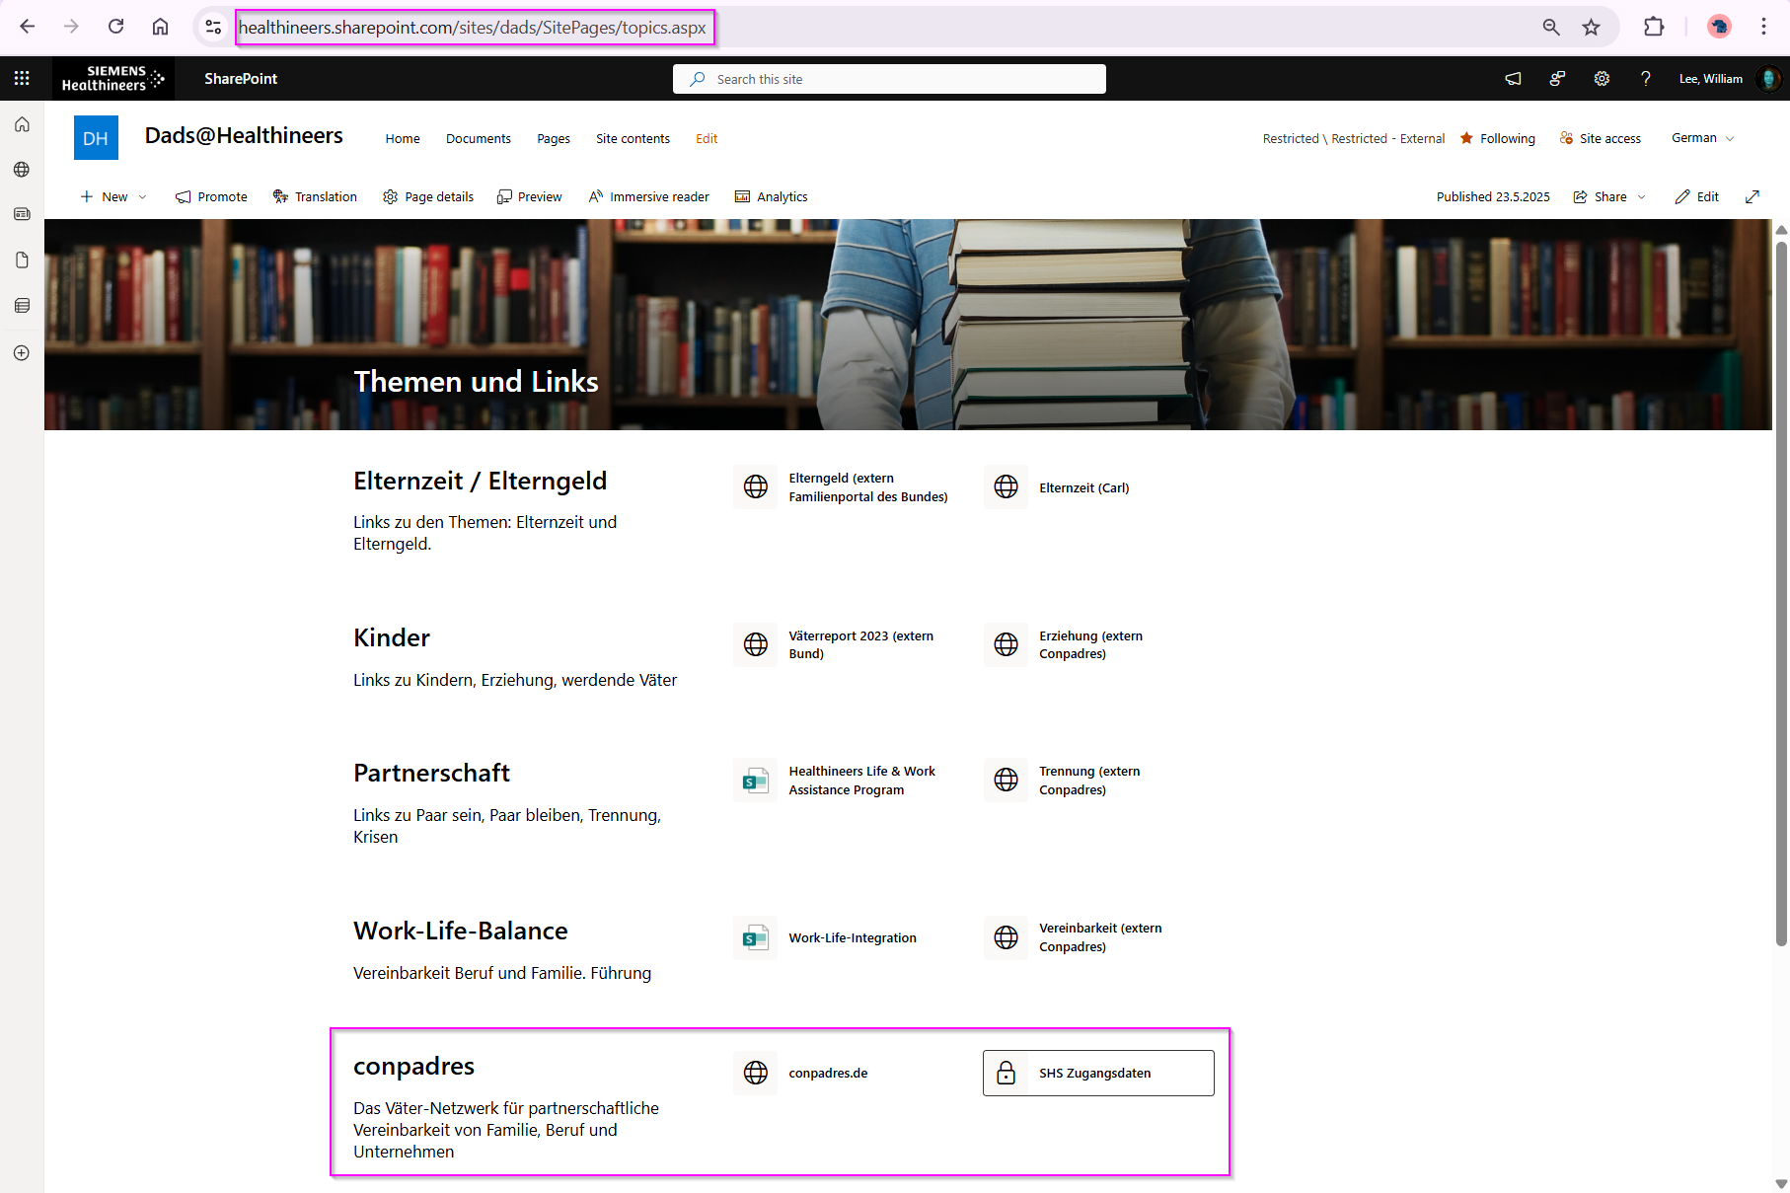Click the page vertical scrollbar
The width and height of the screenshot is (1790, 1193).
pos(1781,592)
